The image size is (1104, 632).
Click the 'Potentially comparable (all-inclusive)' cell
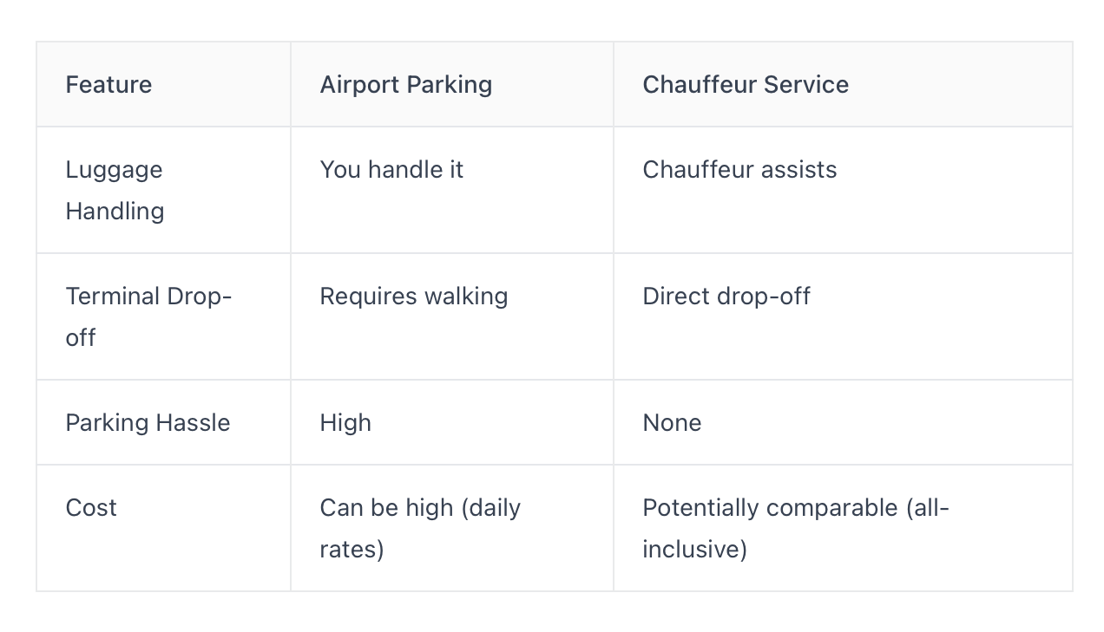(843, 528)
